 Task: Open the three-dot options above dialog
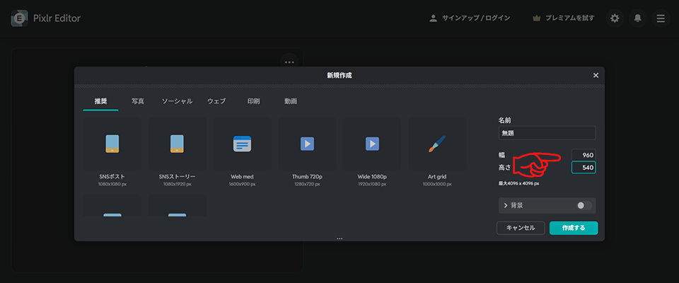[289, 62]
